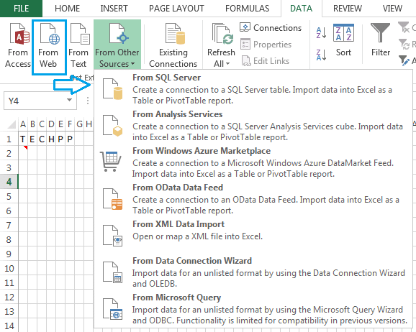Click the Connections button
The width and height of the screenshot is (416, 332).
point(271,27)
